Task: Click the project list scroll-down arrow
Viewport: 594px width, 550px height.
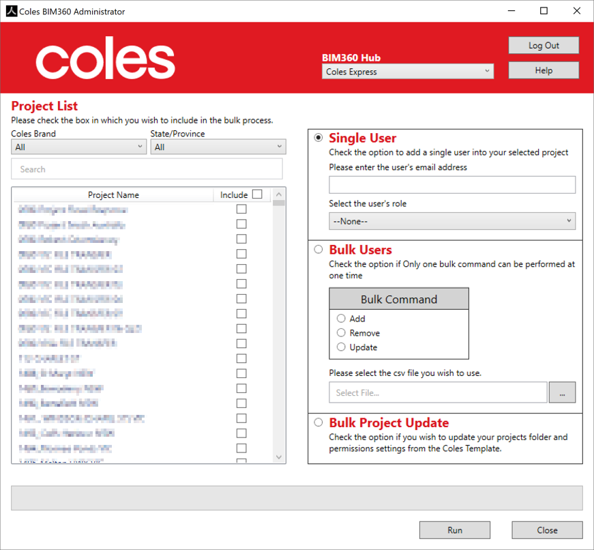Action: click(279, 457)
